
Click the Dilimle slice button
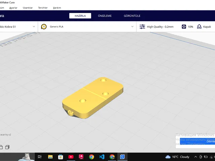198,142
